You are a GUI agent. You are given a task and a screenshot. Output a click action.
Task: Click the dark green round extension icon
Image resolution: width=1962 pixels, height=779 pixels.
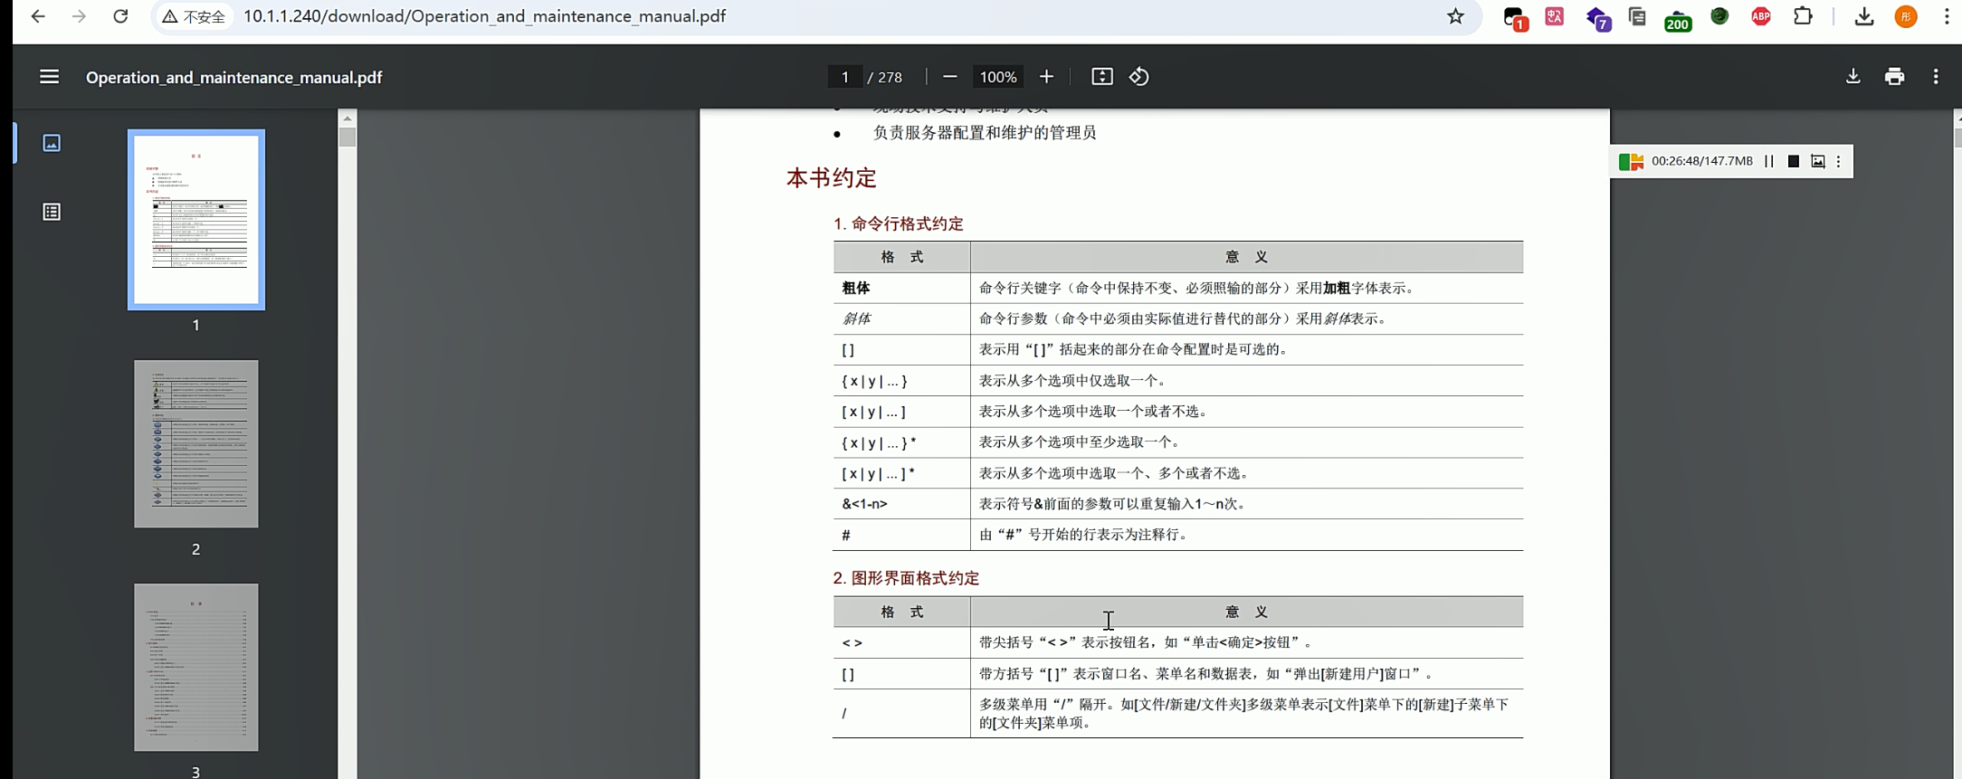tap(1719, 16)
